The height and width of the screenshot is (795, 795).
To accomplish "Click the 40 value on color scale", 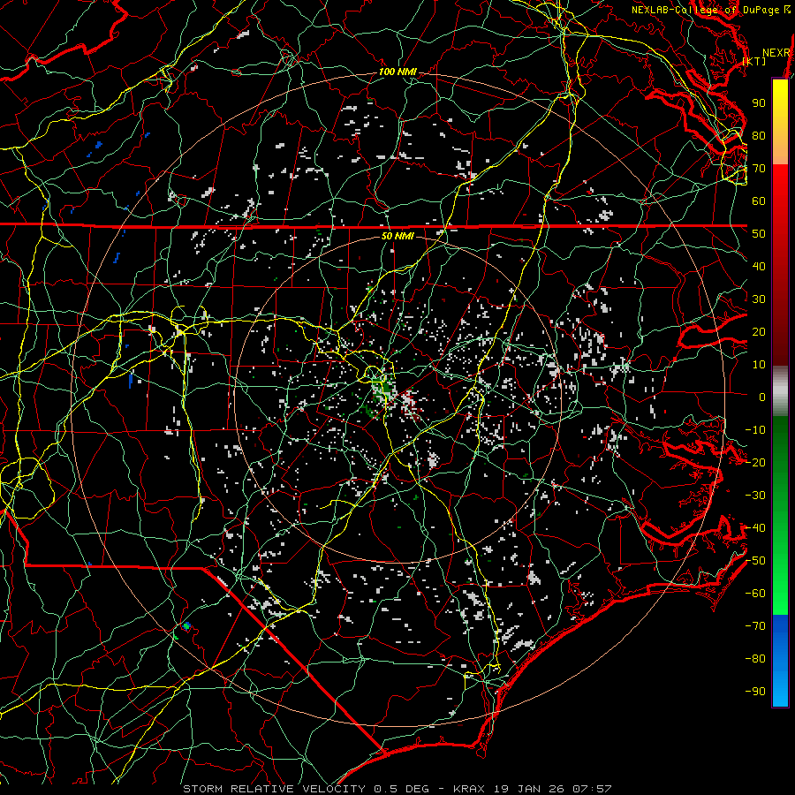I will coord(759,266).
